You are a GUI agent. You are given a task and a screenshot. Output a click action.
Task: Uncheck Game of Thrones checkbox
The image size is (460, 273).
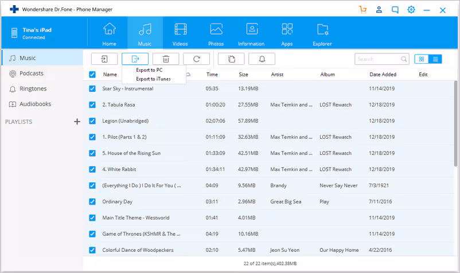click(x=92, y=233)
